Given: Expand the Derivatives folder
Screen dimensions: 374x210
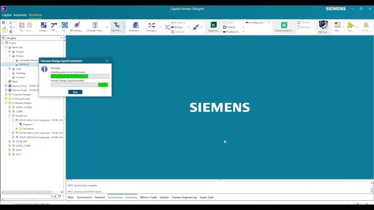Looking at the screenshot, I should (x=16, y=129).
